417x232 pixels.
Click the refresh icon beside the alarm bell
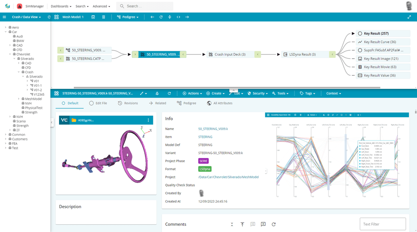coord(169,93)
